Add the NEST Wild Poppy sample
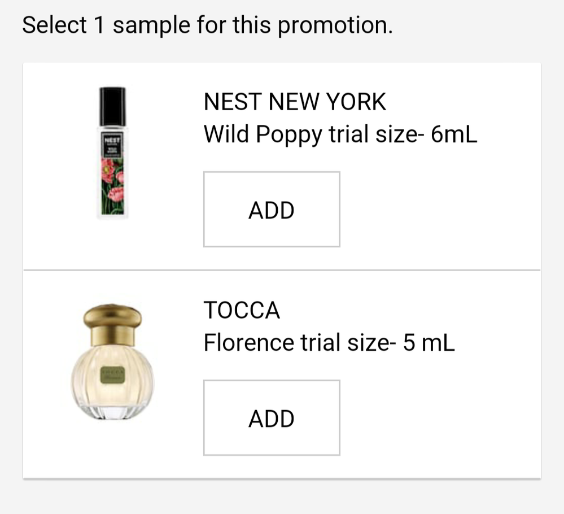 pos(272,210)
